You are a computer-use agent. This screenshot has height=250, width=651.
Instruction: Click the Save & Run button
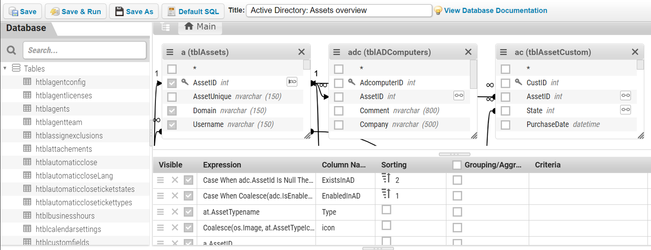pyautogui.click(x=76, y=11)
